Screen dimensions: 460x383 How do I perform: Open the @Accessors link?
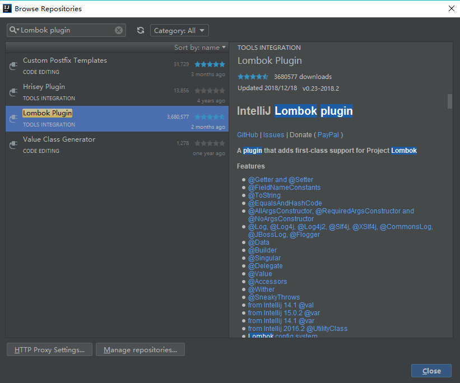coord(268,282)
